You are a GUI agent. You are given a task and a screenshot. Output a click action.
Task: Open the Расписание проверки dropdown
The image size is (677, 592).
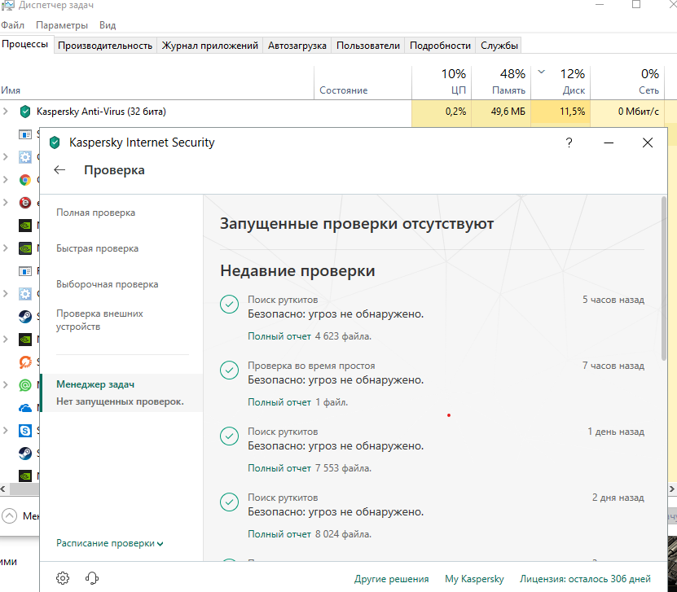109,543
